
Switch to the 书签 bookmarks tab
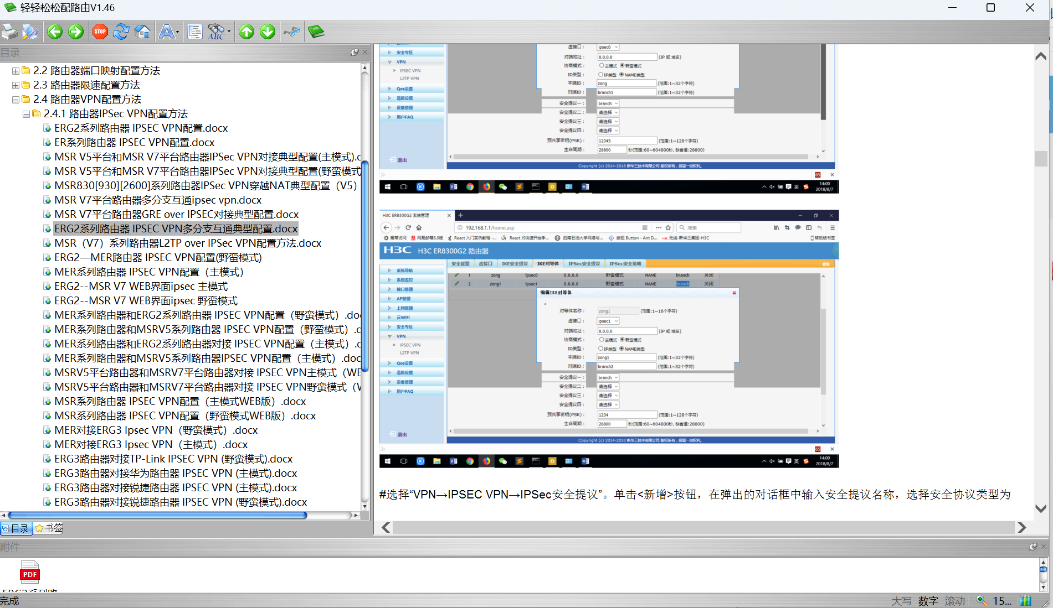[x=49, y=528]
